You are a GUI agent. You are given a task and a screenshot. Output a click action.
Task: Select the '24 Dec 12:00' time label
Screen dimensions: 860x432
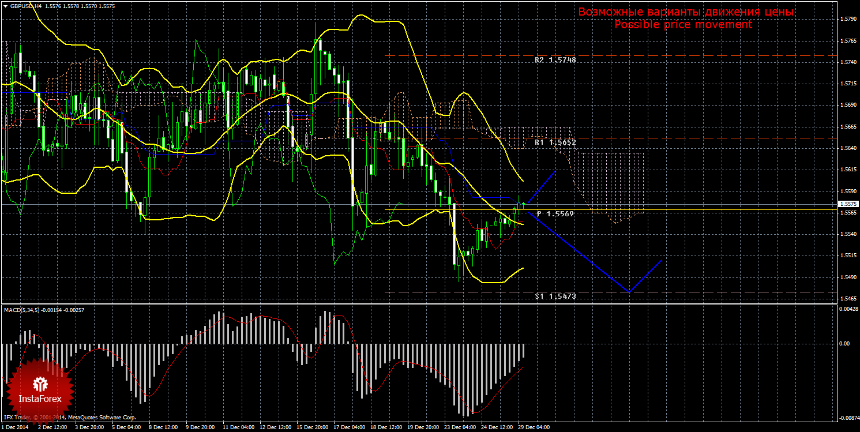click(x=497, y=428)
